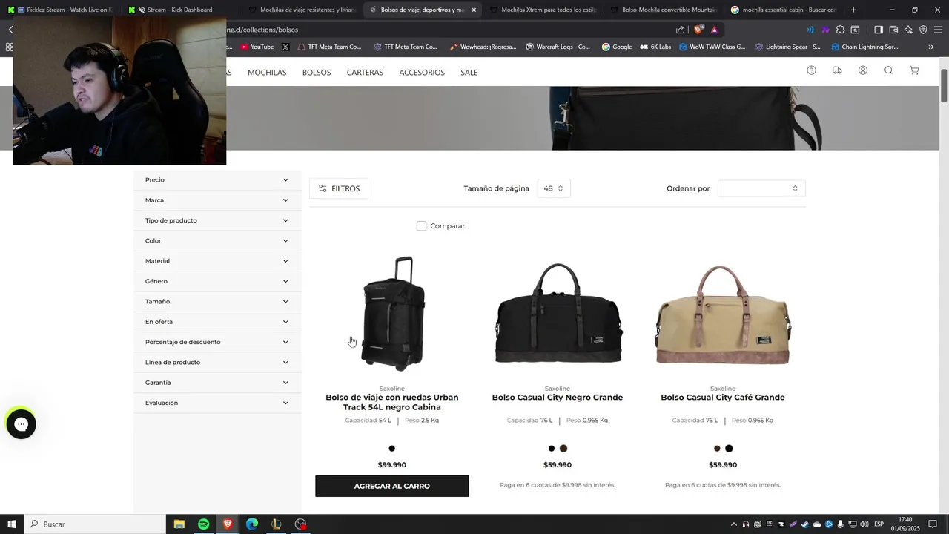
Task: Open League of Legends taskbar icon
Action: 276,524
